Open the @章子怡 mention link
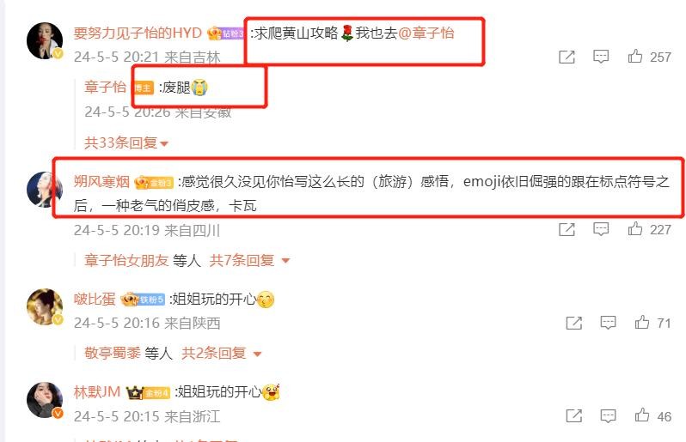This screenshot has width=686, height=442. [x=426, y=33]
